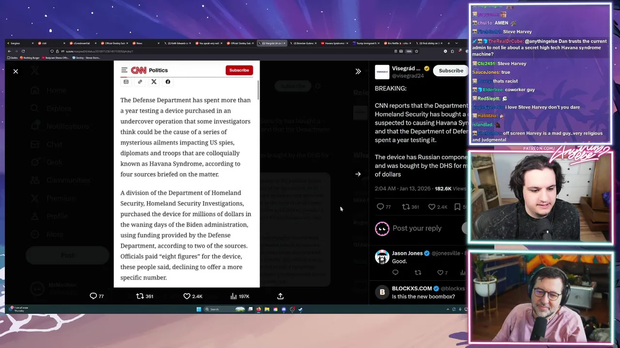The image size is (620, 348).
Task: Open Discord from the taskbar
Action: 284,309
